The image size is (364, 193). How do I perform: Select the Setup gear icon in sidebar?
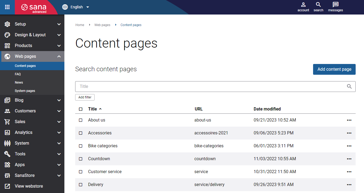[x=7, y=24]
